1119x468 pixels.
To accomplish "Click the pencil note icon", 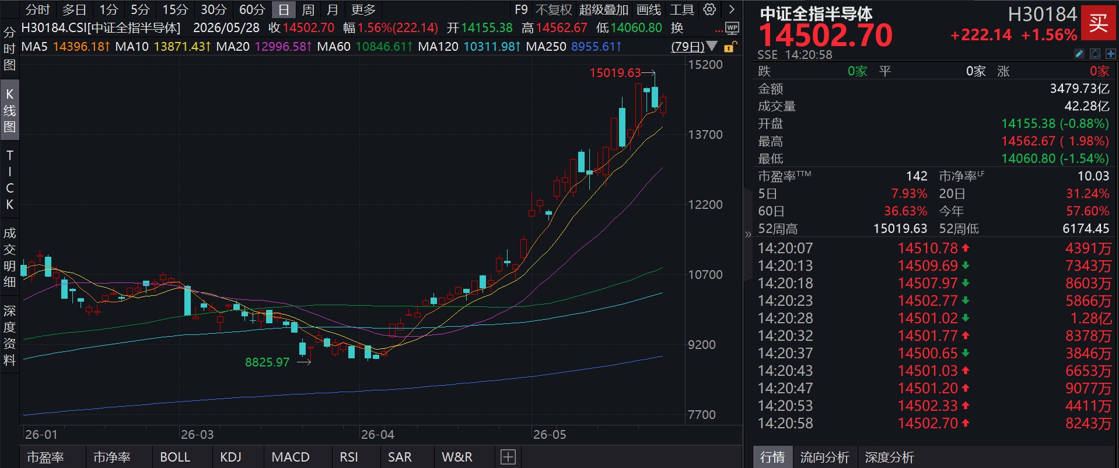I will click(1079, 54).
